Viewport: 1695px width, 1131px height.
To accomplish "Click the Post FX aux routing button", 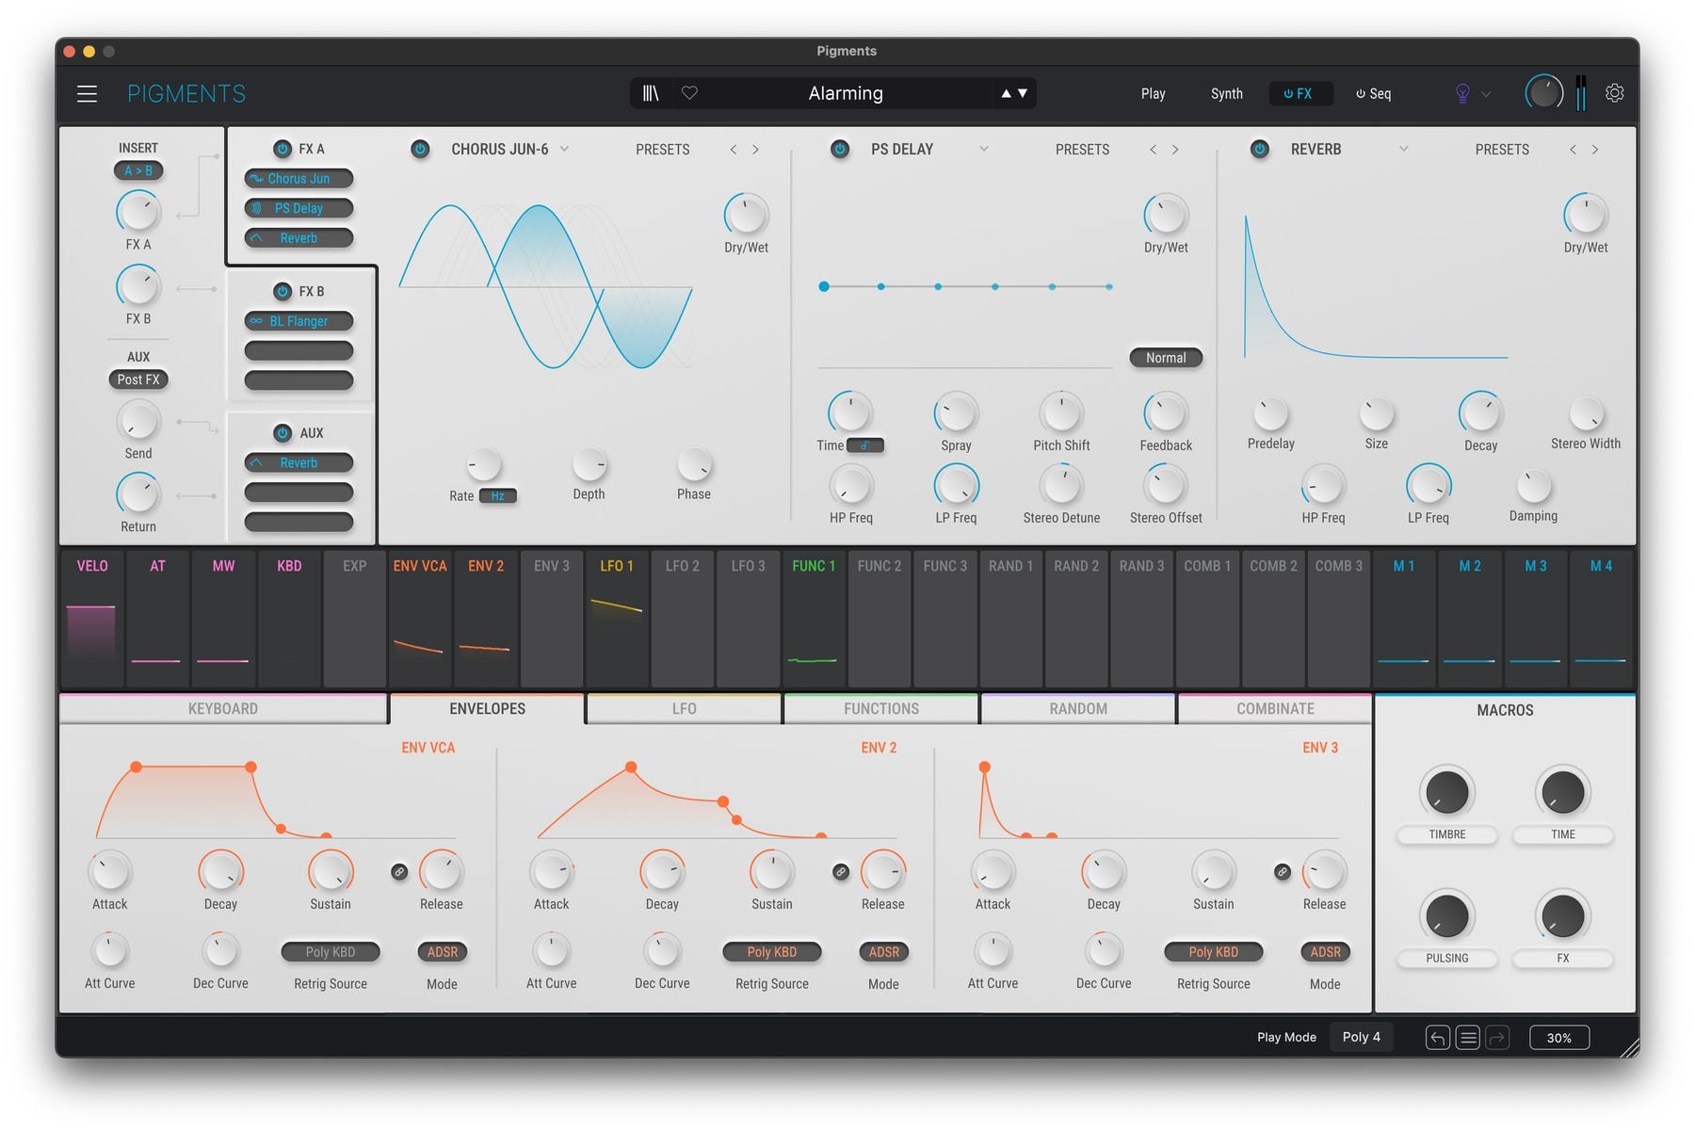I will coord(138,380).
